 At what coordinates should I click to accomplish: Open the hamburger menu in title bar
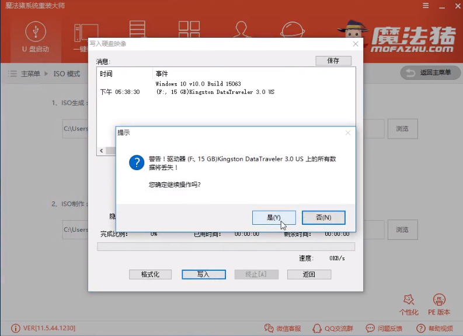click(x=424, y=6)
